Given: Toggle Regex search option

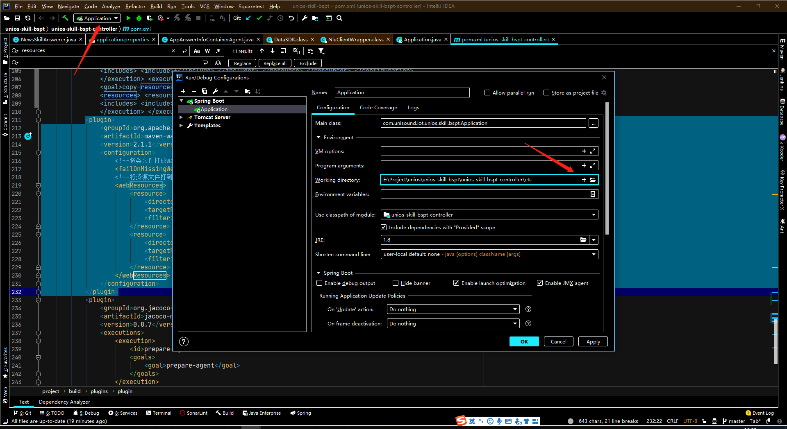Looking at the screenshot, I should coord(218,51).
